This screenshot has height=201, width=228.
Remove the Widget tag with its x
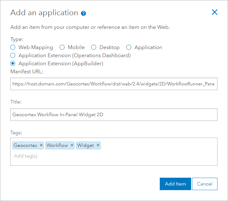tap(98, 145)
